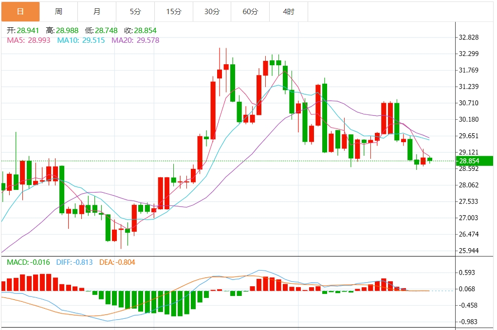
Task: Click the tall candle with the highest wick
Action: [x=220, y=73]
